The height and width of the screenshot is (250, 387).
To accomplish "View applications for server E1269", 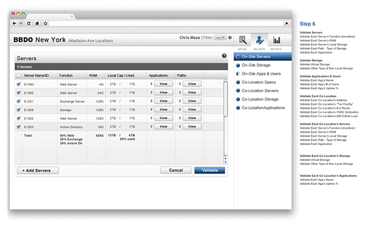I will (164, 110).
